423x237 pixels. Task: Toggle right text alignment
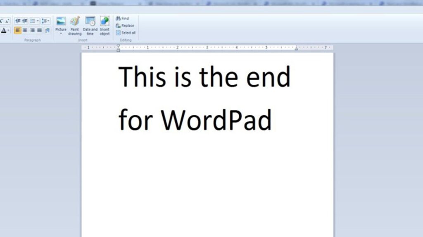(32, 30)
